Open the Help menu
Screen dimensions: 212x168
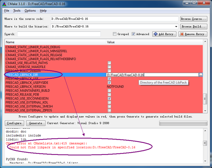(43, 11)
